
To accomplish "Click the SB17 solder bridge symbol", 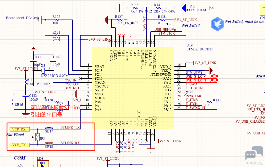I will 49,128.
